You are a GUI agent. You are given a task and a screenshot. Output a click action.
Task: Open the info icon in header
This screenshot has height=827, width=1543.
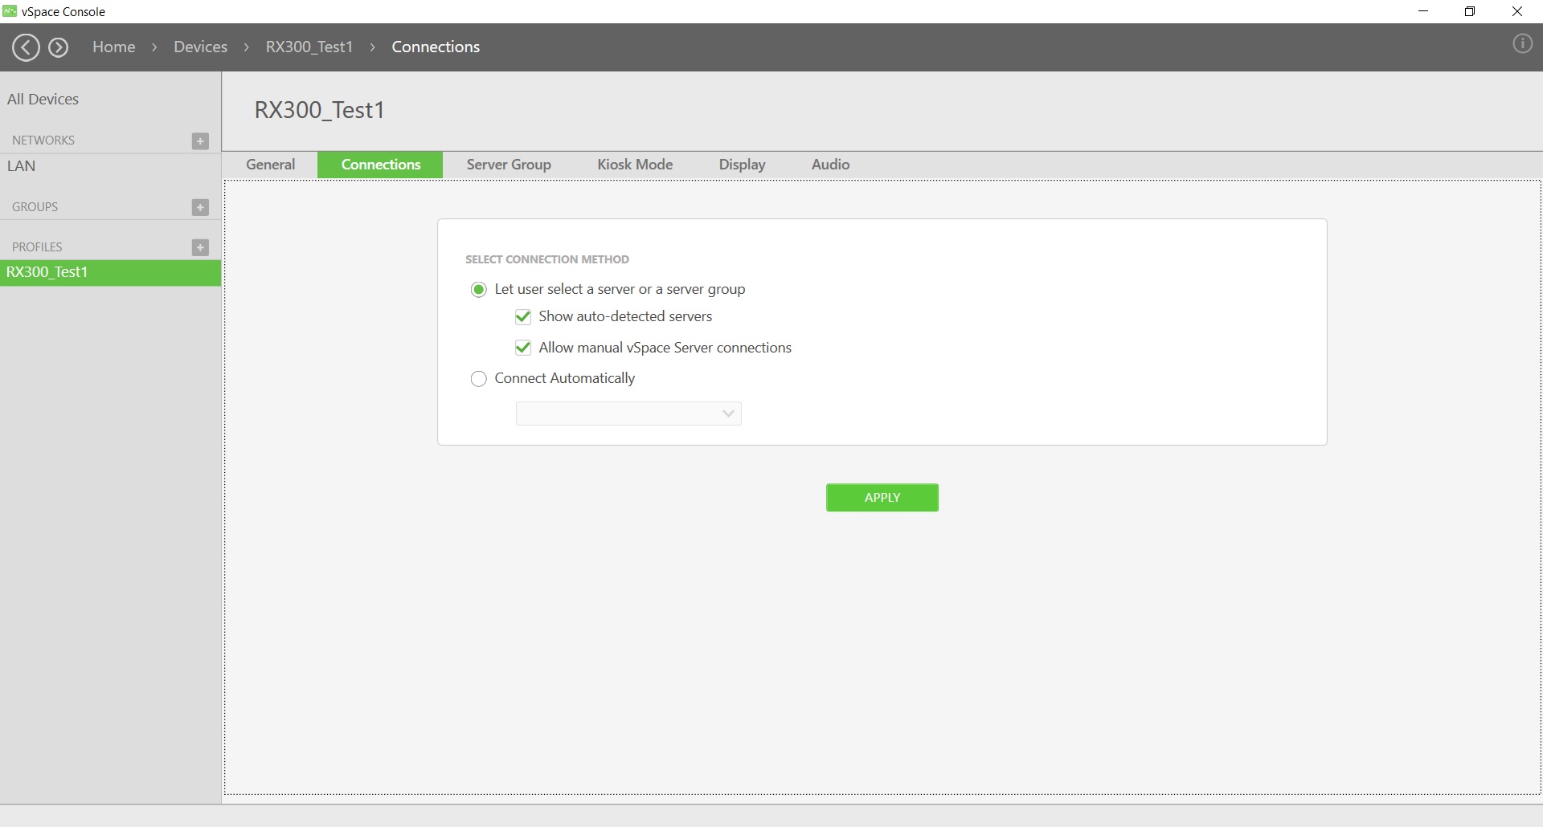point(1522,44)
